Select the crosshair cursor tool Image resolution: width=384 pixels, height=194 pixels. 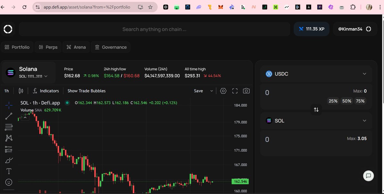(x=9, y=105)
